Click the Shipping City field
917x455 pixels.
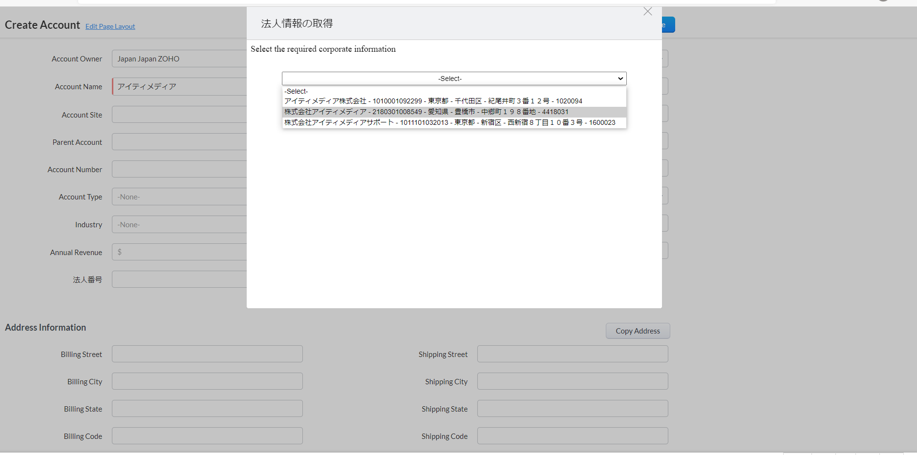[572, 381]
